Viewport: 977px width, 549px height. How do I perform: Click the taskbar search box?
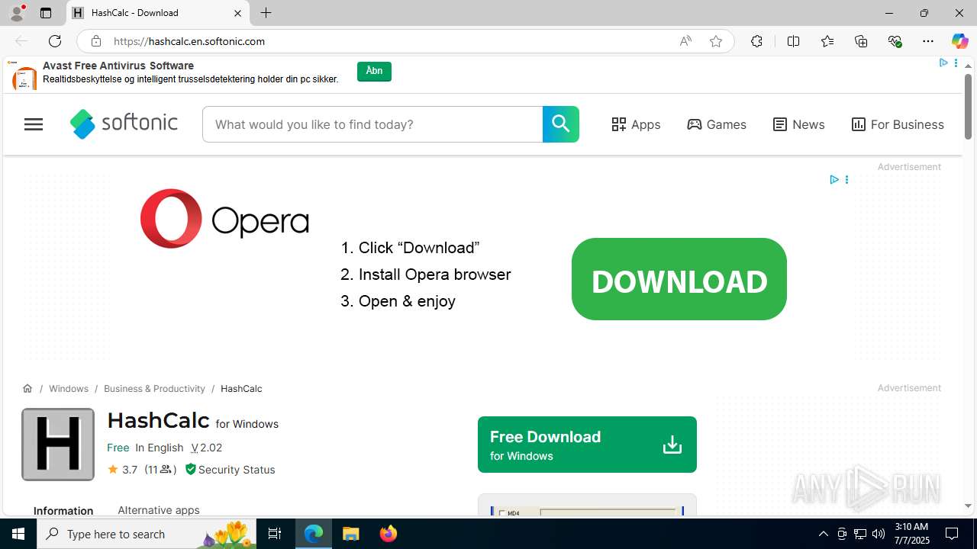[147, 534]
